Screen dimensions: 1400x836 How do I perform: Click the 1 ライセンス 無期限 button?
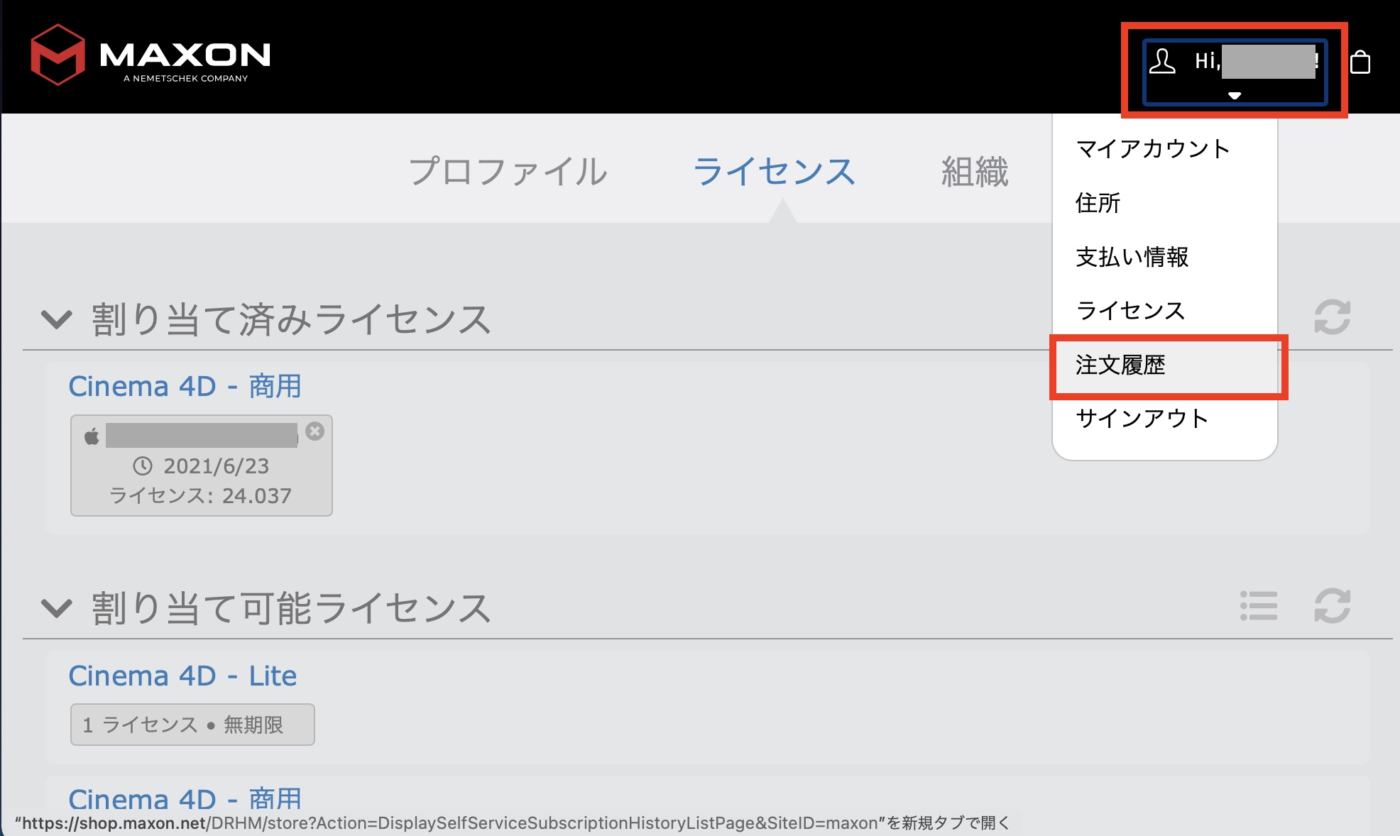192,725
